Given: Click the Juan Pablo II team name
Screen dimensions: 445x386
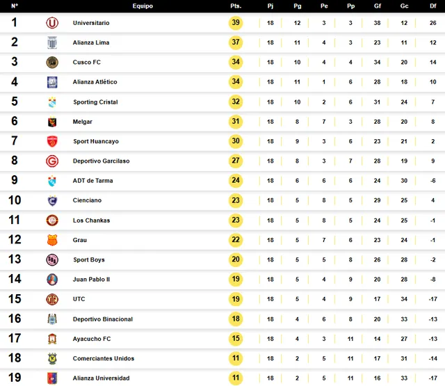Looking at the screenshot, I should pyautogui.click(x=91, y=280).
